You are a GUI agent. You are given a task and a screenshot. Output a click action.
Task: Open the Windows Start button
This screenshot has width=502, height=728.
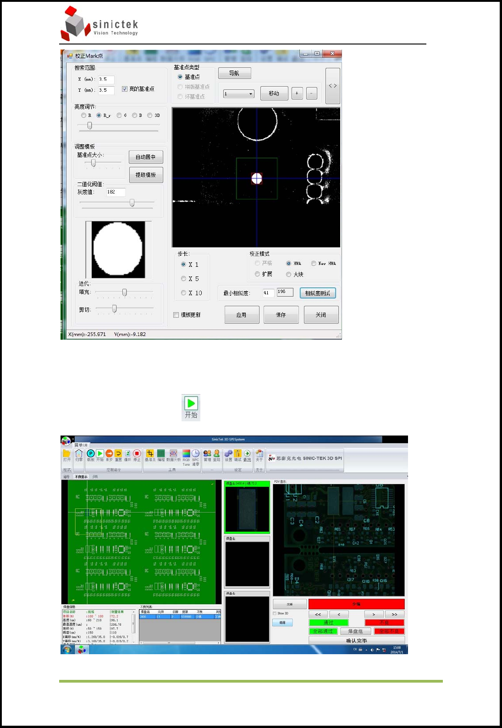coord(67,650)
